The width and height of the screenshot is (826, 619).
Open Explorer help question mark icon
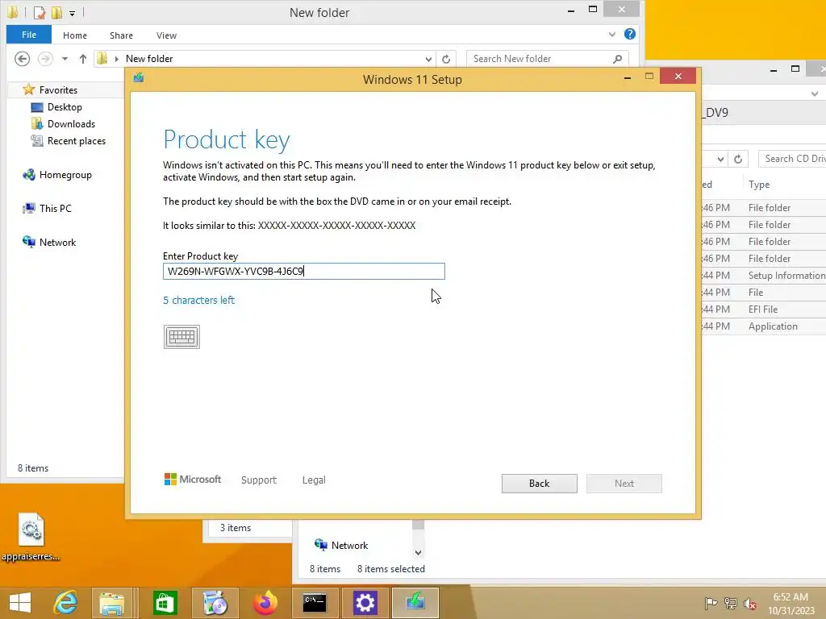coord(629,34)
